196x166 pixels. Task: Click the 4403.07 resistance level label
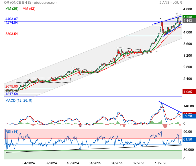tap(11, 19)
